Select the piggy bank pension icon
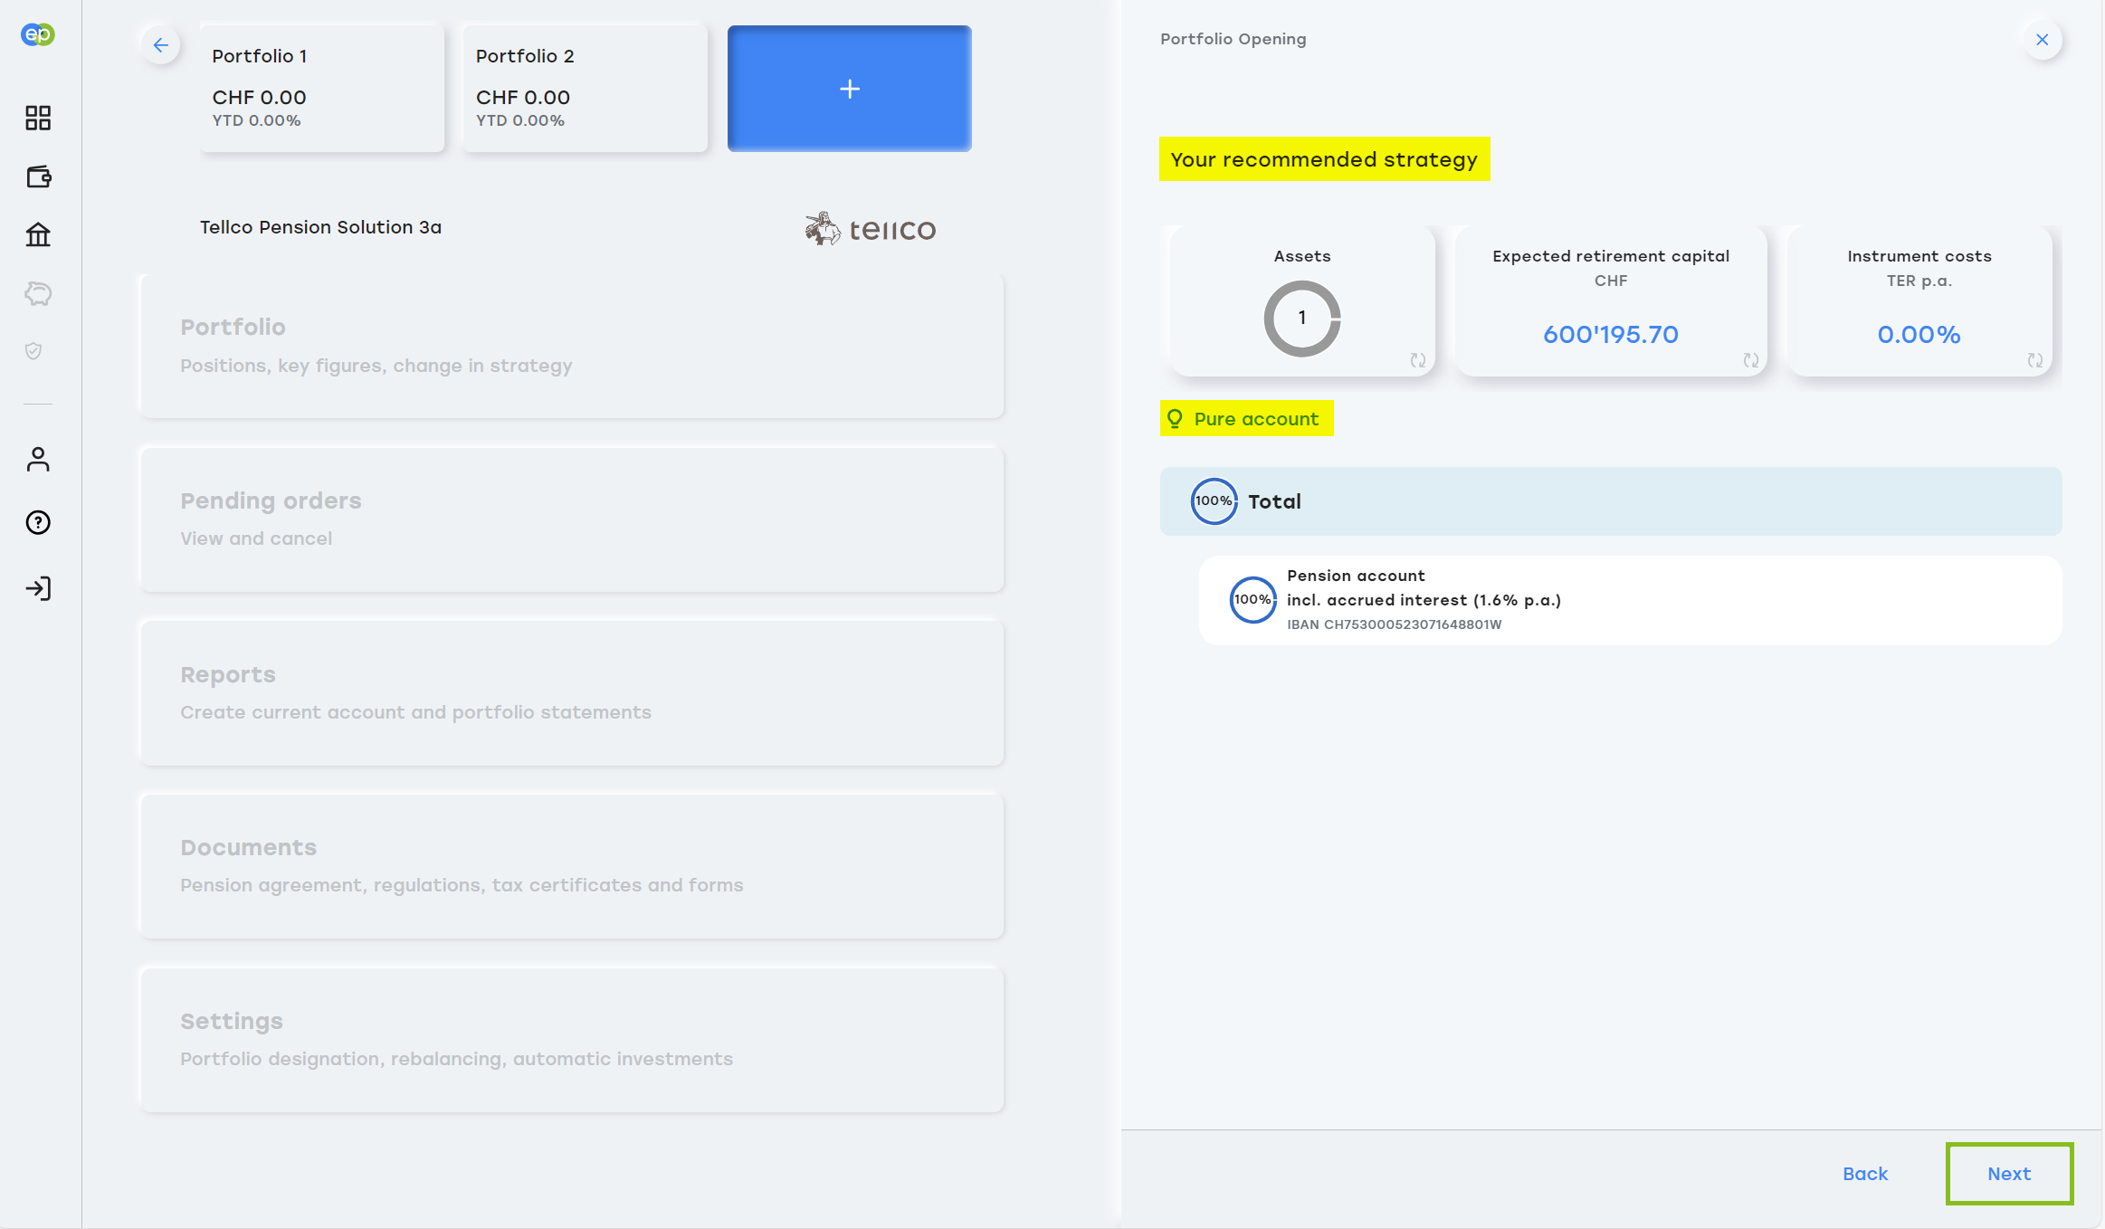 (x=38, y=293)
